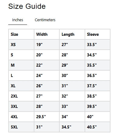Viewport: 119px width, 140px height.
Task: Select the XS size row label
Action: tap(13, 45)
